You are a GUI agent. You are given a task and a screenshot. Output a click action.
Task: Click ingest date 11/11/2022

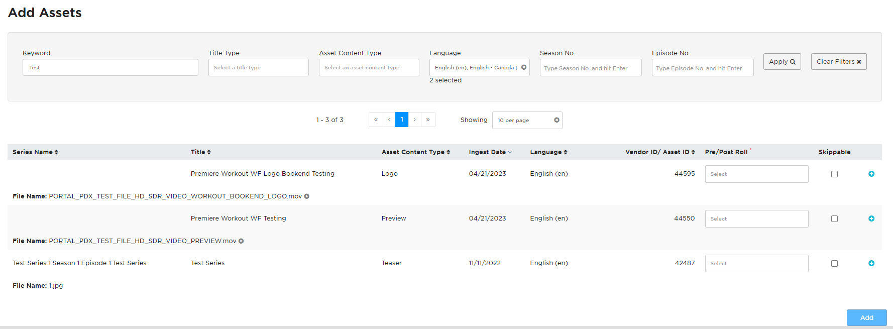485,263
